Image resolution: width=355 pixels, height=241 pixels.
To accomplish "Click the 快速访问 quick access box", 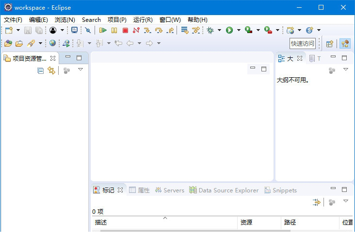I will 303,44.
